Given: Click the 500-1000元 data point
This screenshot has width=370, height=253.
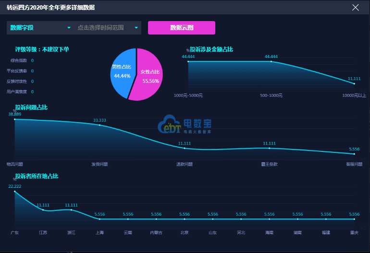Looking at the screenshot, I should pyautogui.click(x=271, y=61).
